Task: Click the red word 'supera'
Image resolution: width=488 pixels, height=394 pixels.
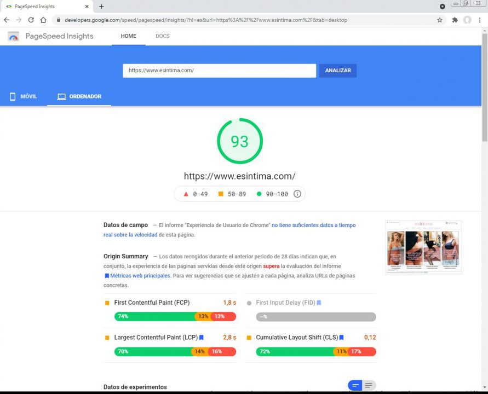Action: [x=272, y=266]
